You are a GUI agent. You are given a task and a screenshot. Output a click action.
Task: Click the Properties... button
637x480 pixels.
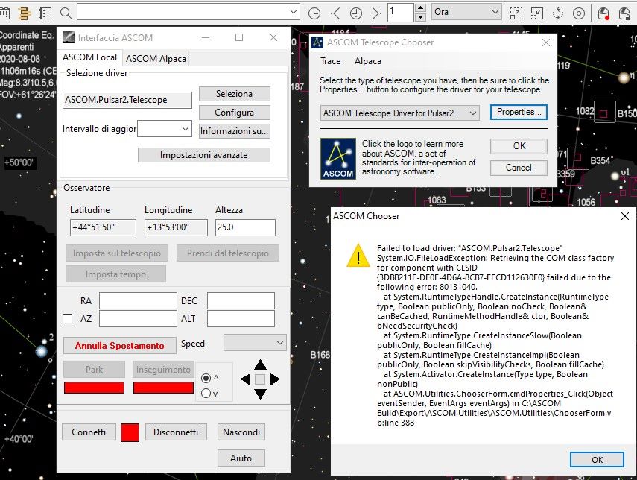(519, 113)
